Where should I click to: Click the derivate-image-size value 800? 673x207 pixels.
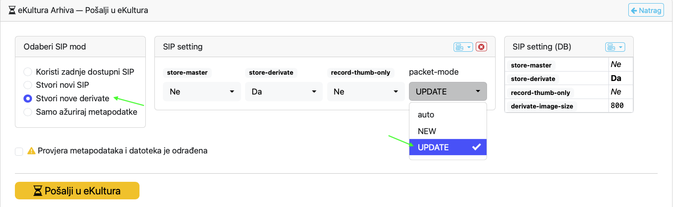pos(617,106)
